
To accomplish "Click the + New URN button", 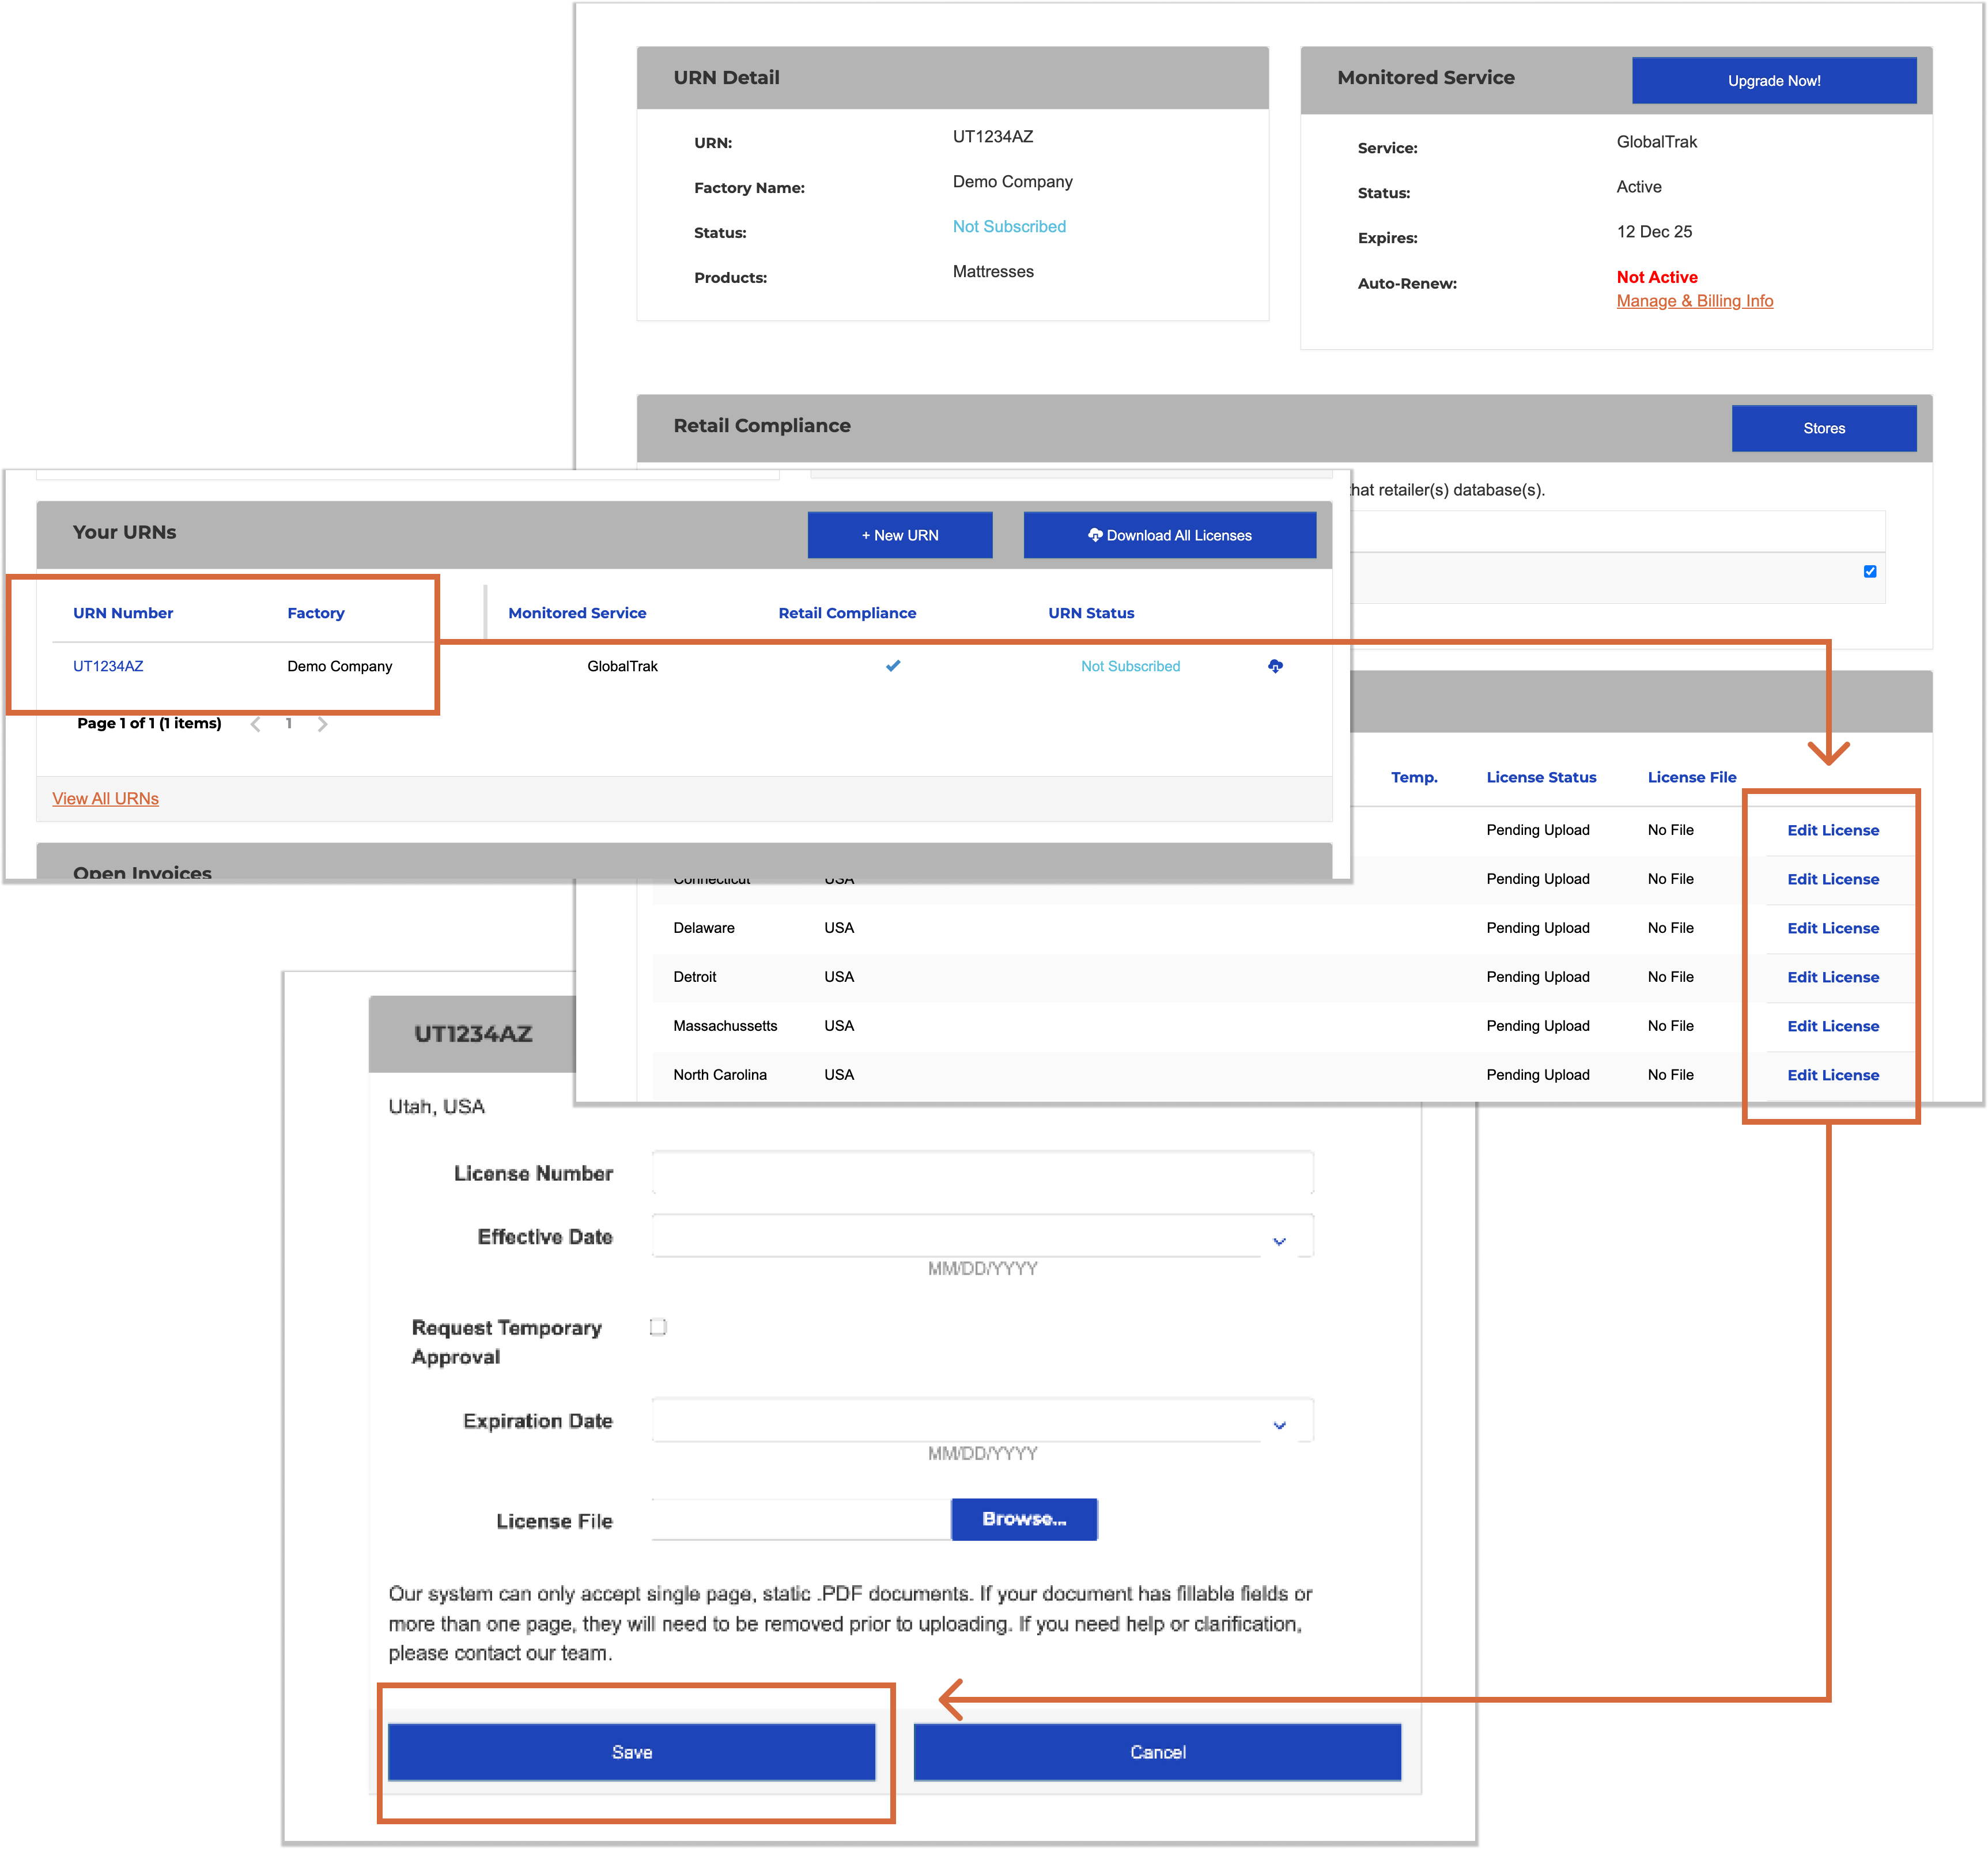I will [899, 535].
